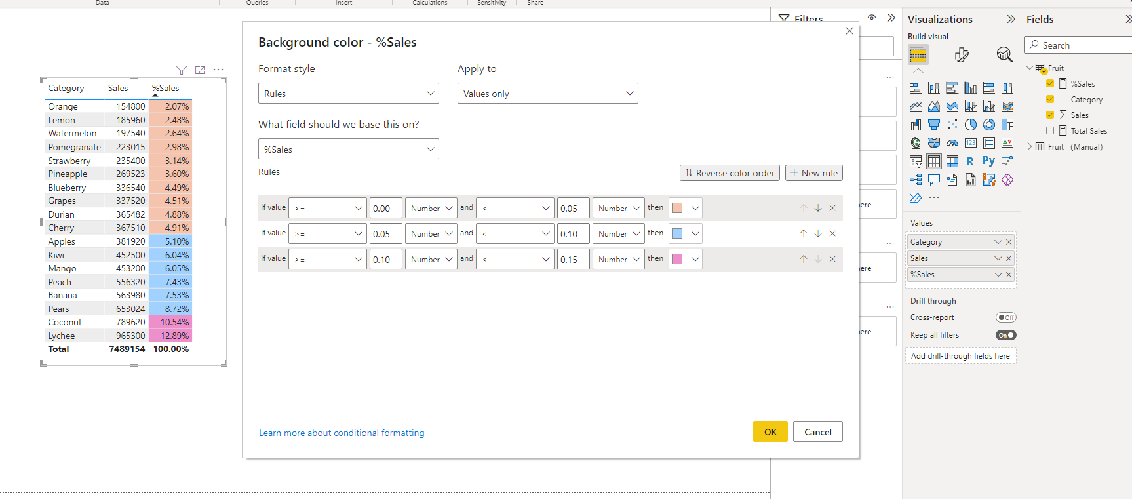Click OK to apply background color
The height and width of the screenshot is (499, 1132).
pos(770,431)
